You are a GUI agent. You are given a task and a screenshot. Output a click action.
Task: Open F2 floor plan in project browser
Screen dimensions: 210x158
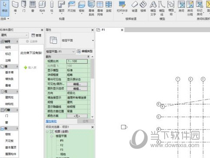point(62,145)
